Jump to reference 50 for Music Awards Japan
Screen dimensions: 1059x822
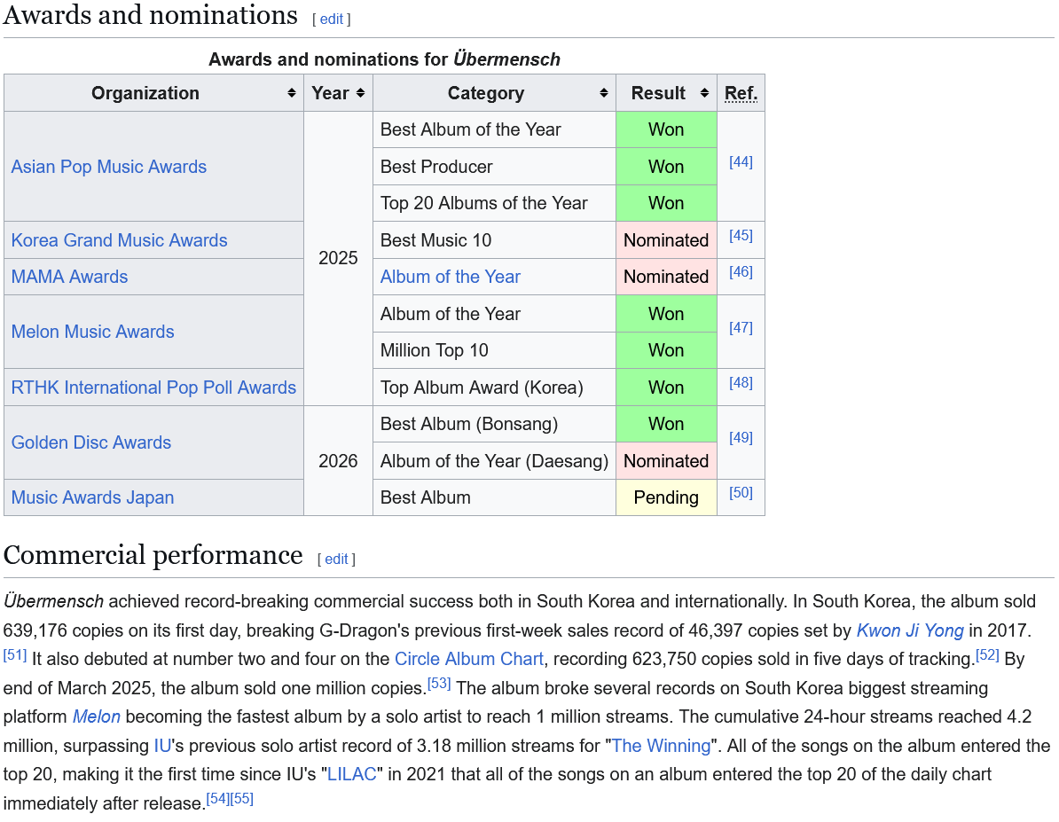tap(741, 493)
